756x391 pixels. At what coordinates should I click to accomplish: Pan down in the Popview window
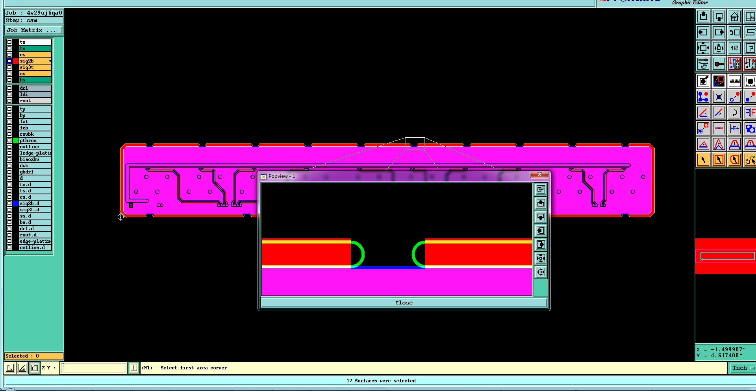541,217
